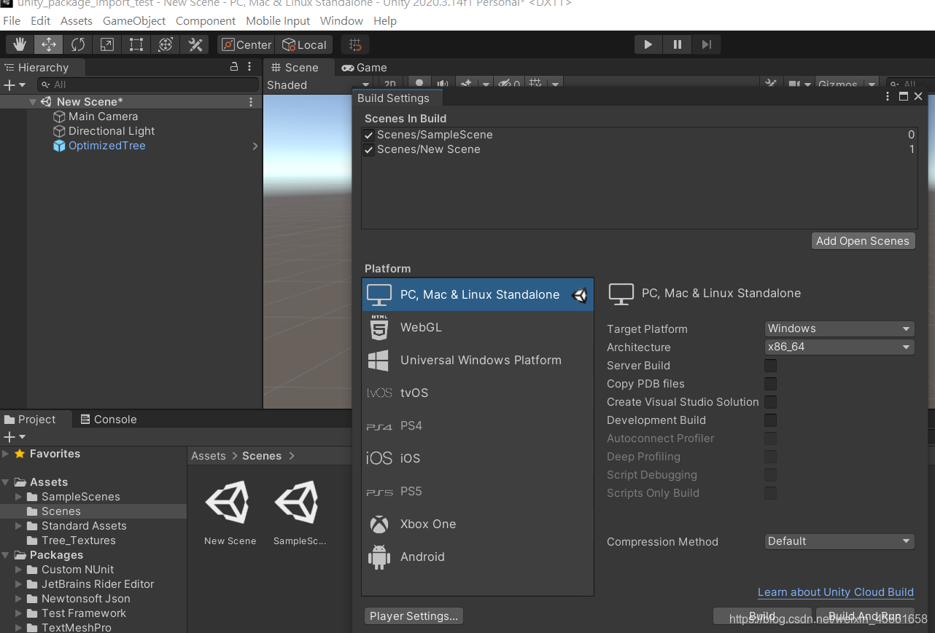Select the WebGL platform
This screenshot has width=935, height=633.
point(478,327)
